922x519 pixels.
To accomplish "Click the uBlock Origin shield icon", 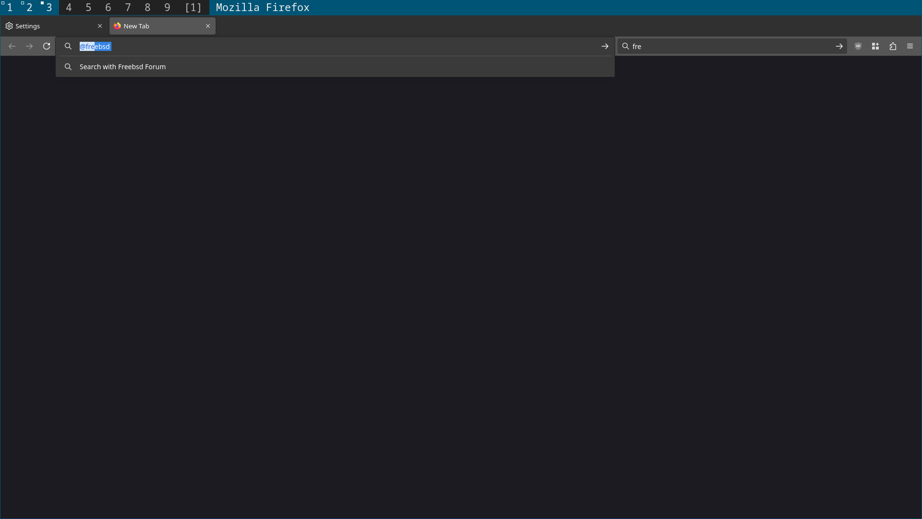I will click(x=858, y=46).
